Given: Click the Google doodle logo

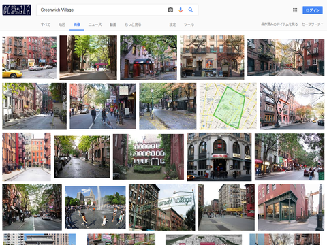Looking at the screenshot, I should click(x=17, y=10).
